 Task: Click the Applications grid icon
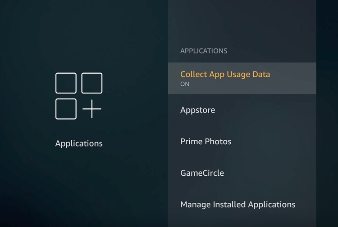79,96
